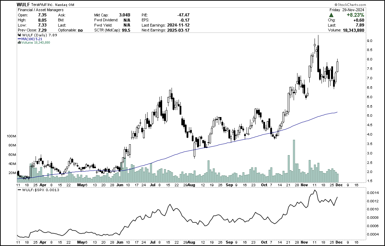Click the Nasdaq GM exchange label
Viewport: 385px width, 246px height.
(x=64, y=5)
